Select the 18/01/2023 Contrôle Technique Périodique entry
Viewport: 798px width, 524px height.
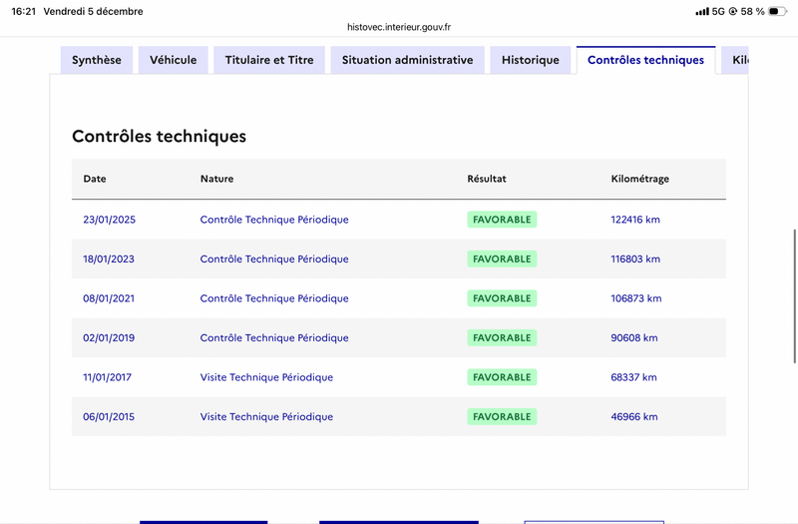click(x=274, y=260)
